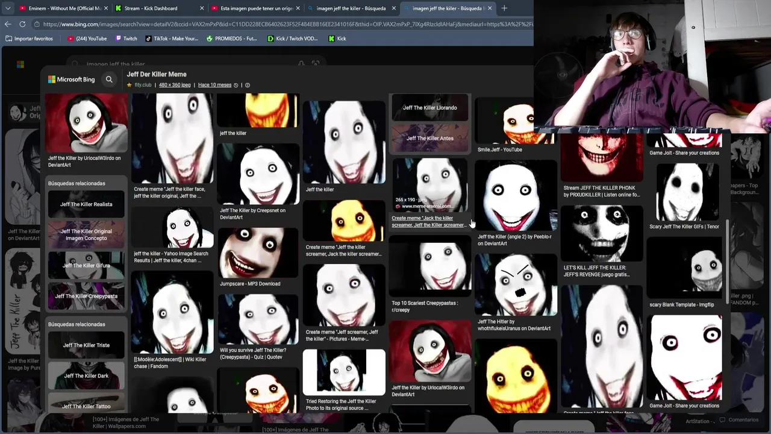Open Top 10 Scariest Creepypastas result

[x=429, y=274]
